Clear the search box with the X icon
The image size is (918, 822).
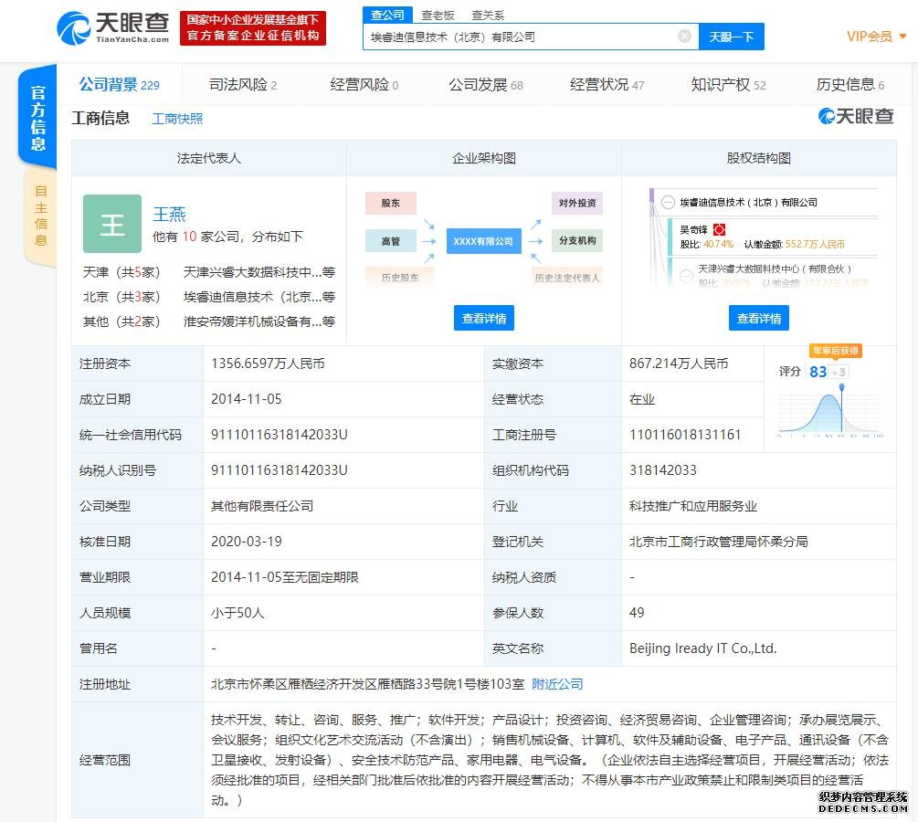coord(684,37)
